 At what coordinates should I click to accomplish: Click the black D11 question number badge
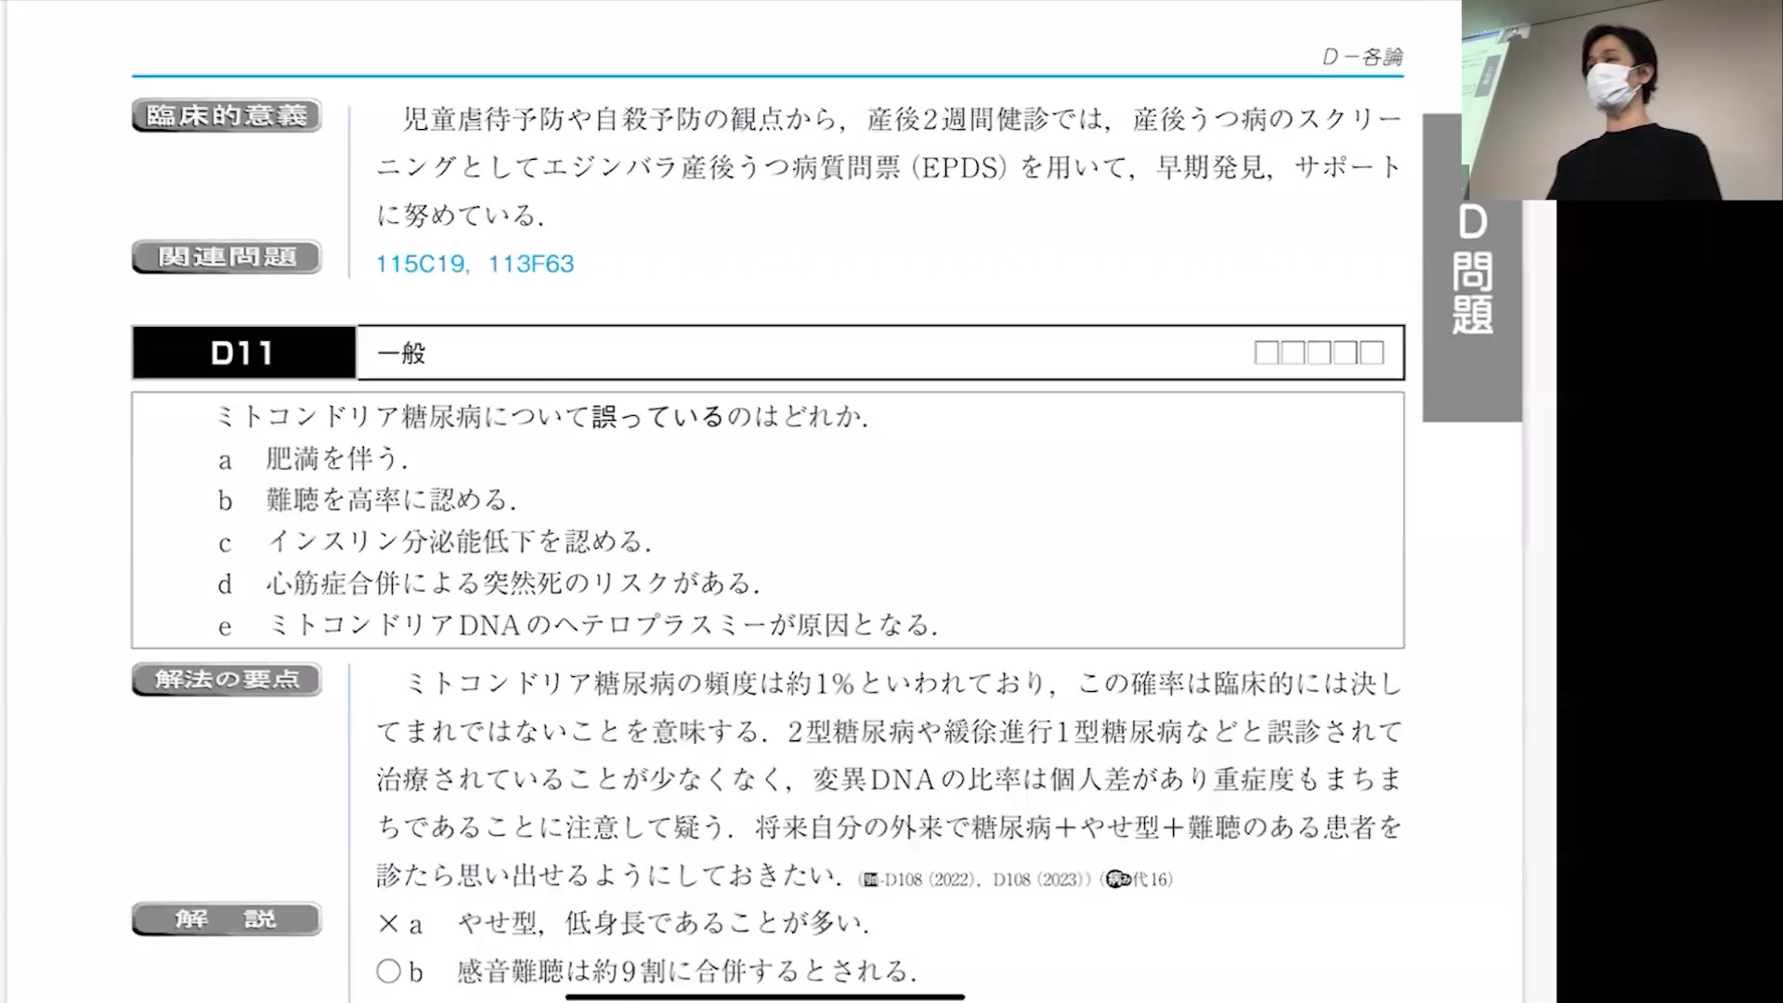(243, 353)
